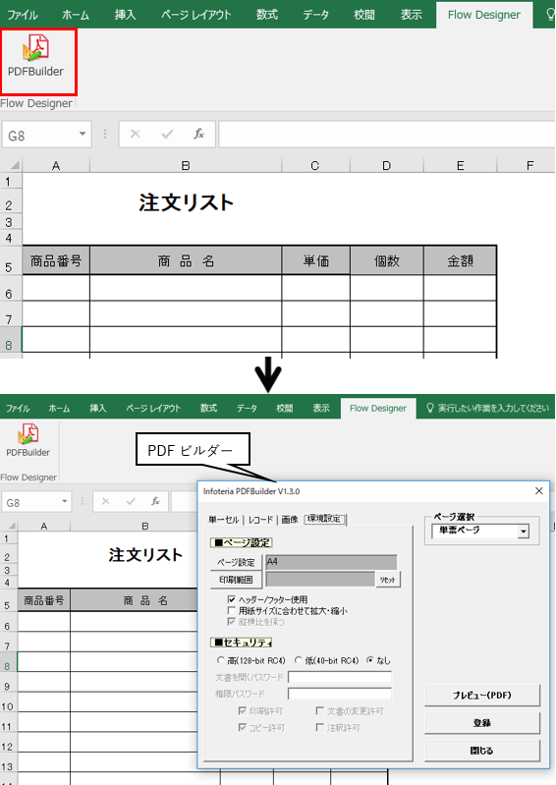Image resolution: width=556 pixels, height=785 pixels.
Task: Toggle the ヘッダー/フッター使用 checkbox
Action: click(x=231, y=599)
